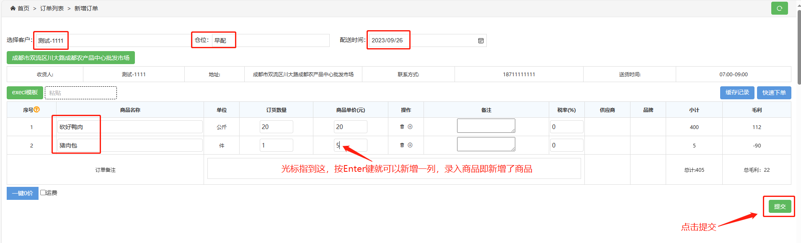Viewport: 801px width, 243px height.
Task: Select the green address tag 成都市双流区
Action: 70,58
